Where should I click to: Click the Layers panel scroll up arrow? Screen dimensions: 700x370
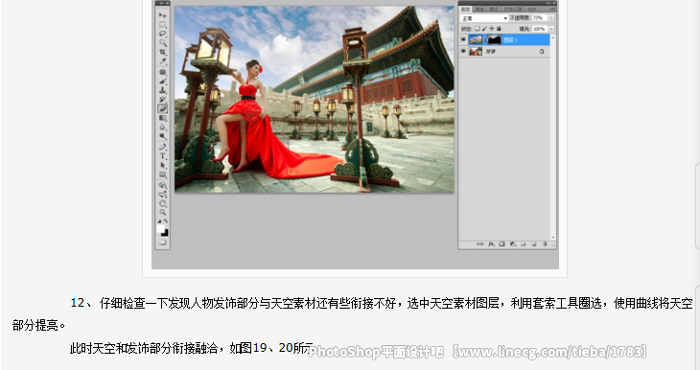pyautogui.click(x=553, y=38)
